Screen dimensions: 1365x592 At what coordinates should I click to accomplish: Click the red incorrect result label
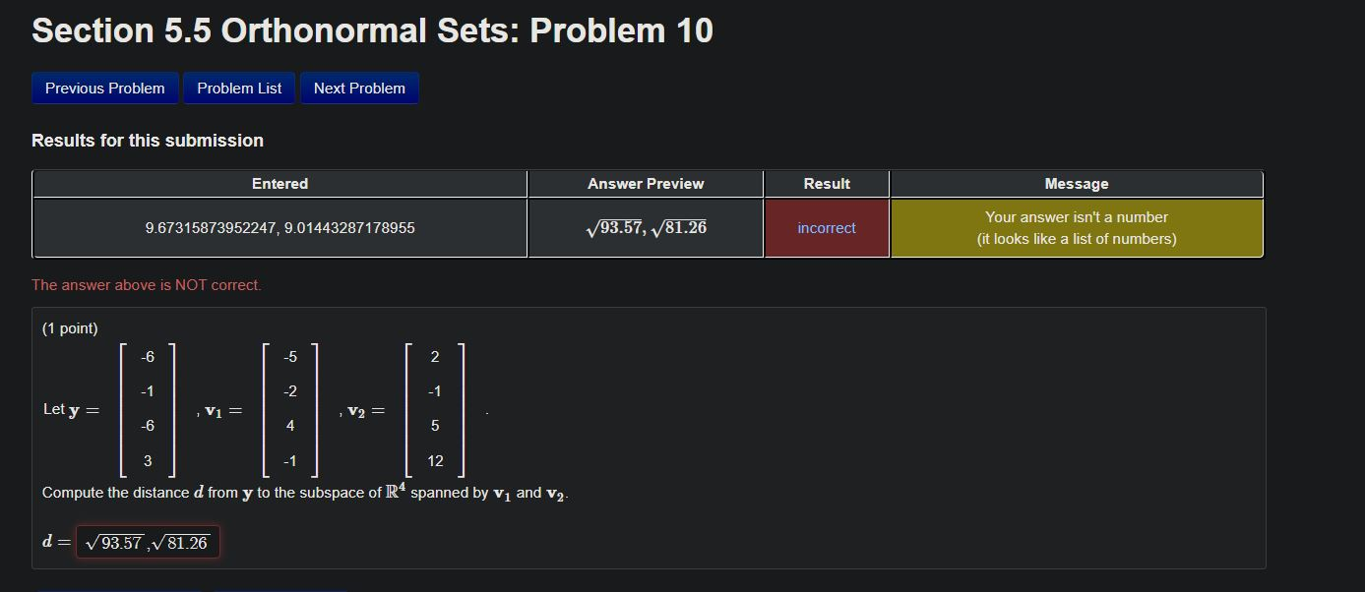826,227
